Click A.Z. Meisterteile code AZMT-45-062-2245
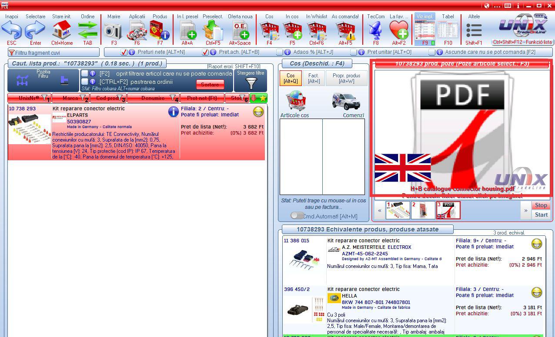The height and width of the screenshot is (337, 555). tap(364, 254)
